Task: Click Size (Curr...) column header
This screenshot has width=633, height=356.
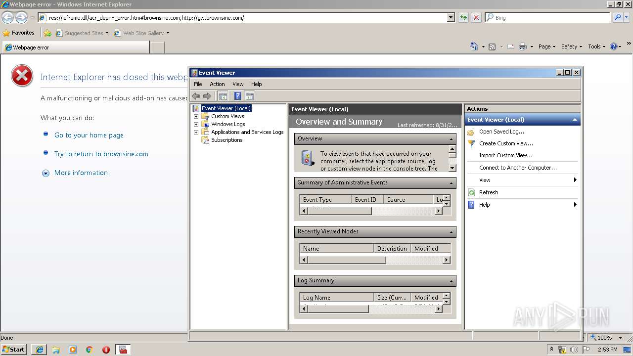Action: [393, 298]
